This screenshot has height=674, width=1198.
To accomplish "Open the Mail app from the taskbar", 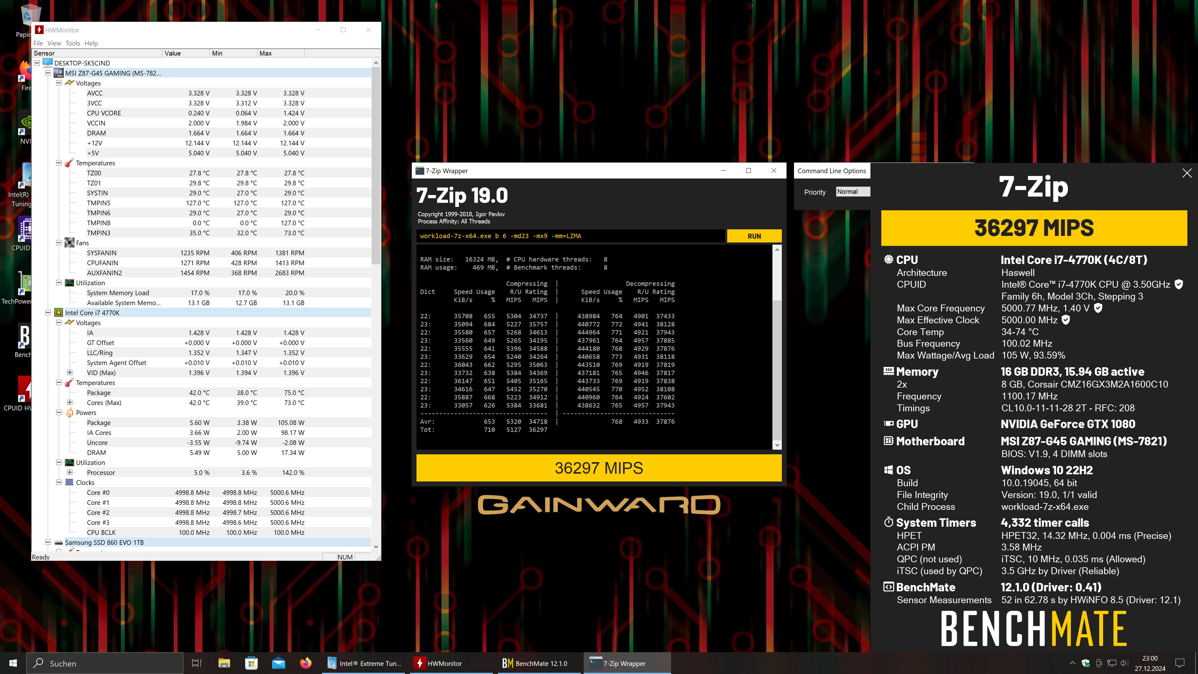I will [x=279, y=663].
